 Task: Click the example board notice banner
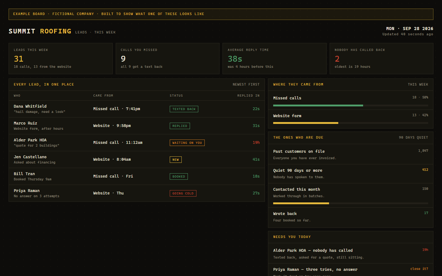(221, 14)
